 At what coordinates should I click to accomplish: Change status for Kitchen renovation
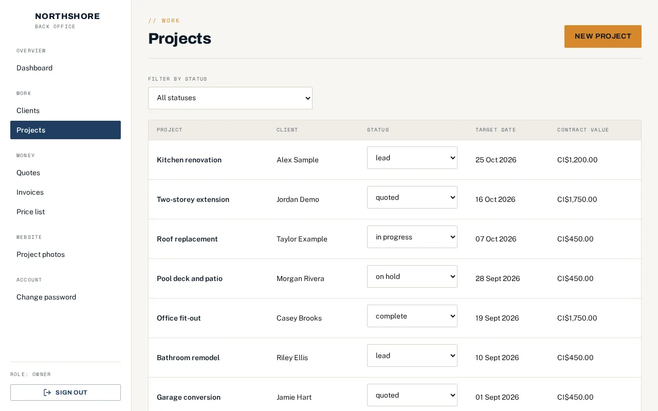pos(412,158)
